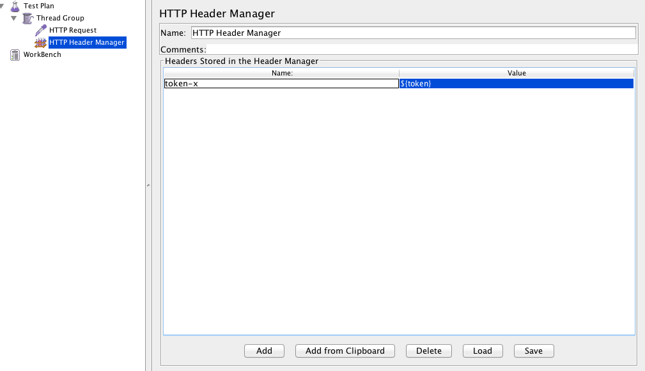Collapse the Thread Group disclosure triangle
This screenshot has width=645, height=371.
click(x=14, y=18)
